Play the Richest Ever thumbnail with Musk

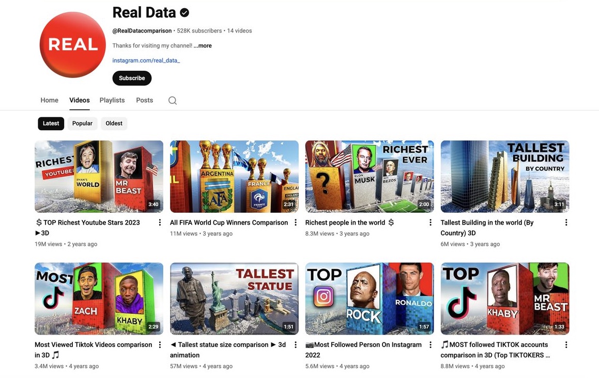pyautogui.click(x=370, y=177)
